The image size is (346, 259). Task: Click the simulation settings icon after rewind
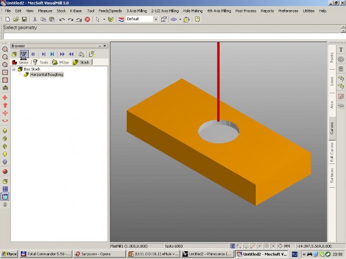pos(81,54)
